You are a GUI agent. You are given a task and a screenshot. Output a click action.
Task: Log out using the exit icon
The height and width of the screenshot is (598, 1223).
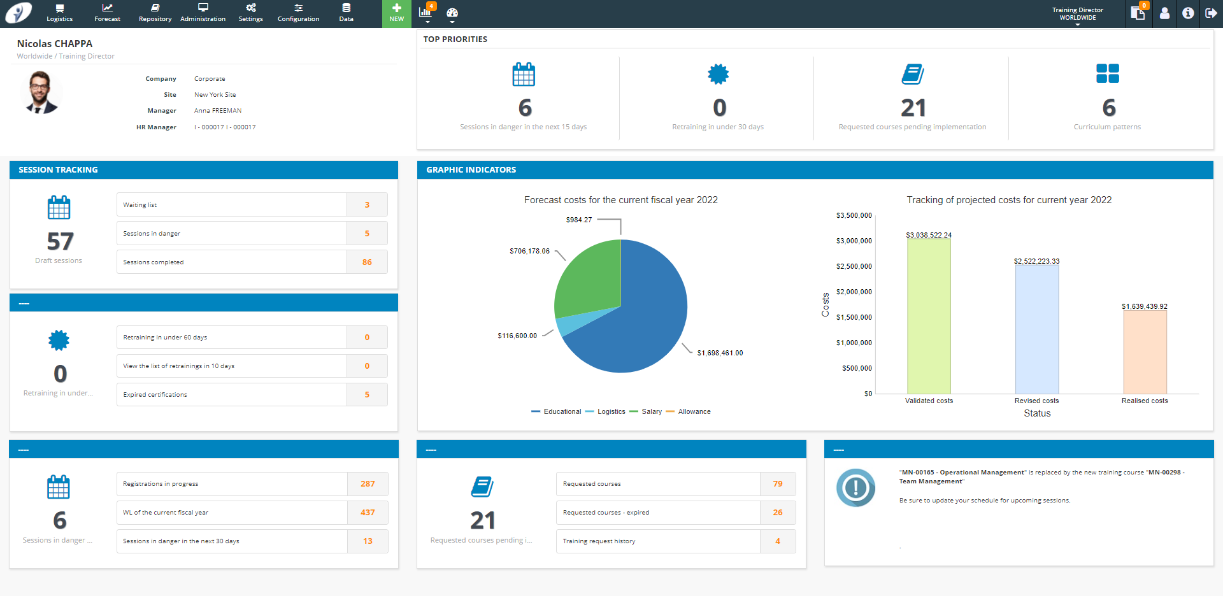(1212, 13)
